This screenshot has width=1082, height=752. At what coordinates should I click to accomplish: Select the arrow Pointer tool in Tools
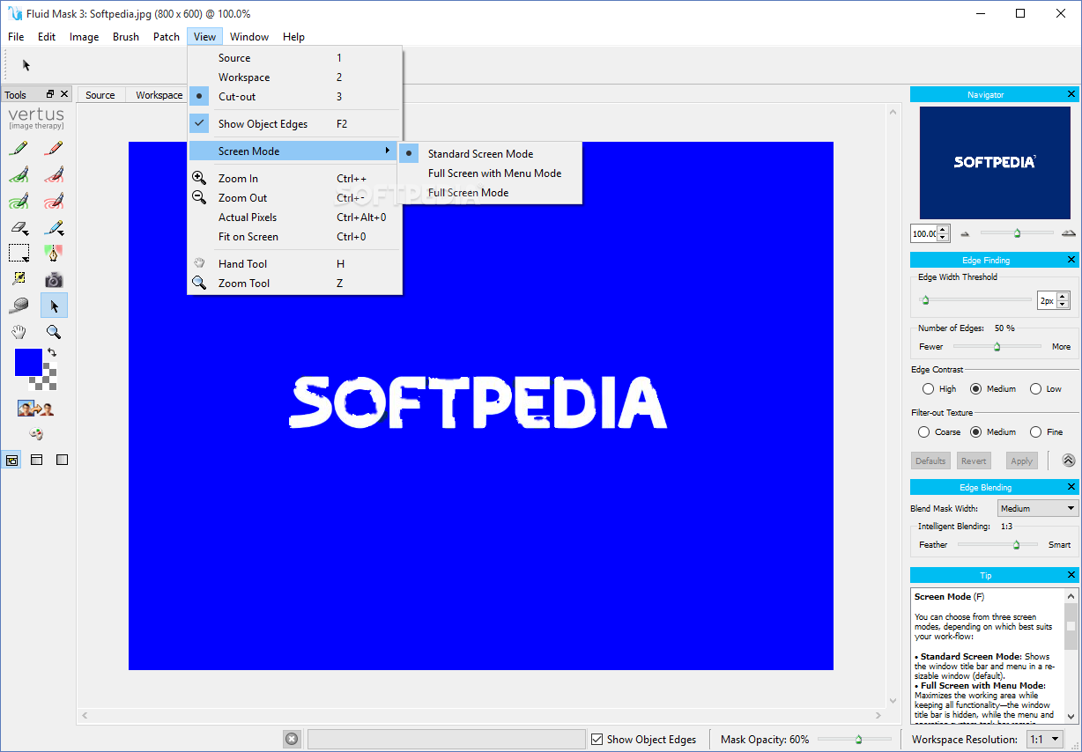54,306
